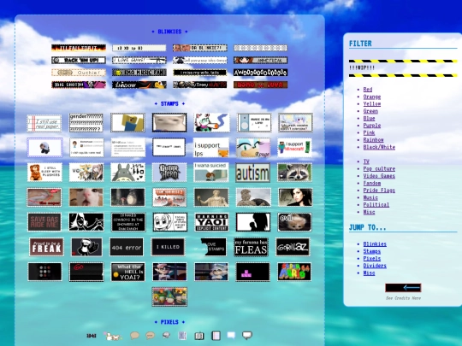Open the Super Mario 64 stamp
This screenshot has height=346, width=462.
294,272
